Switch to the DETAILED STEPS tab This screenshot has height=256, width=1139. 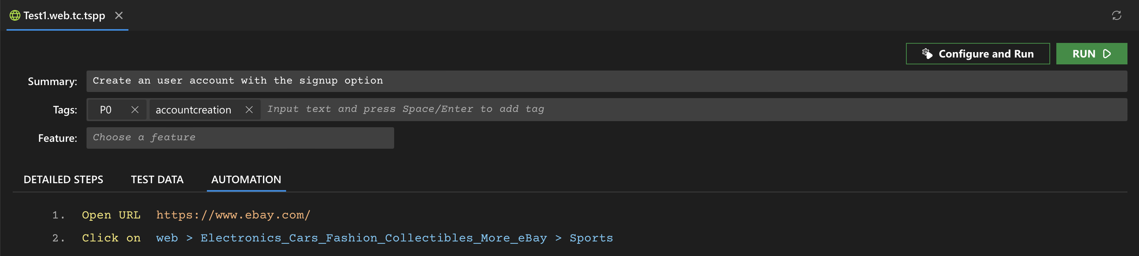[x=63, y=180]
